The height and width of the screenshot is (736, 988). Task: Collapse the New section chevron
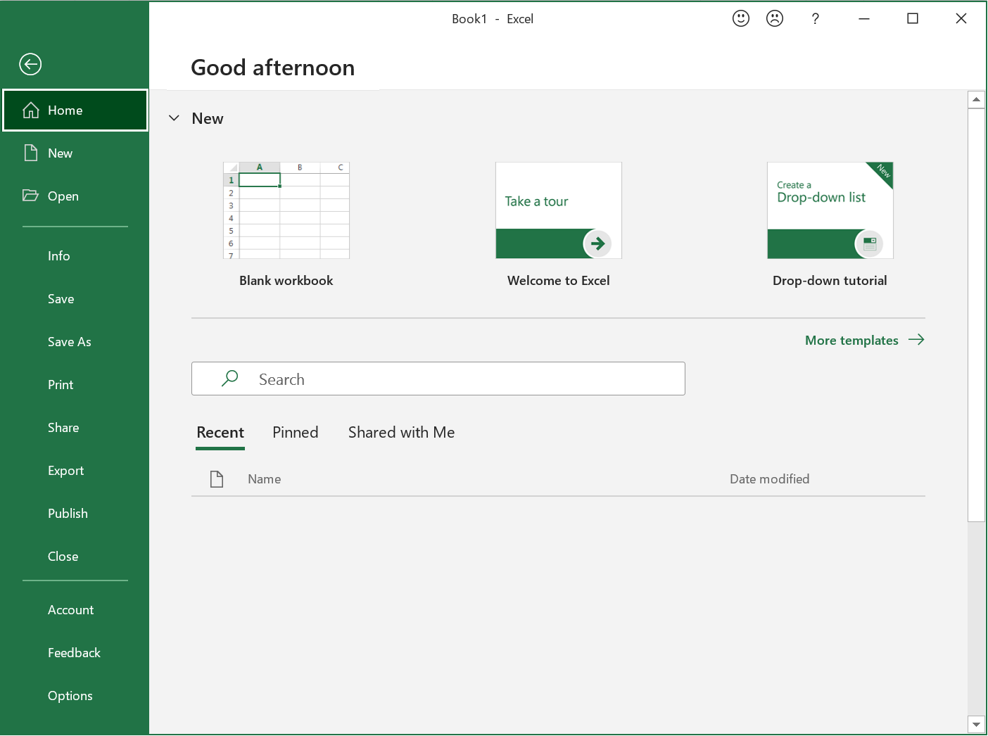tap(175, 118)
